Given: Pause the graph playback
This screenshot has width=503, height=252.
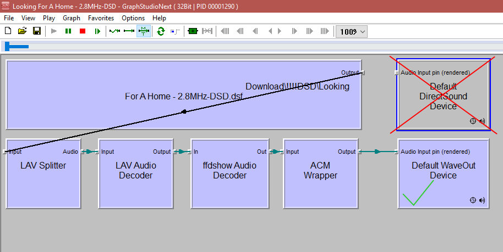Looking at the screenshot, I should click(x=68, y=31).
